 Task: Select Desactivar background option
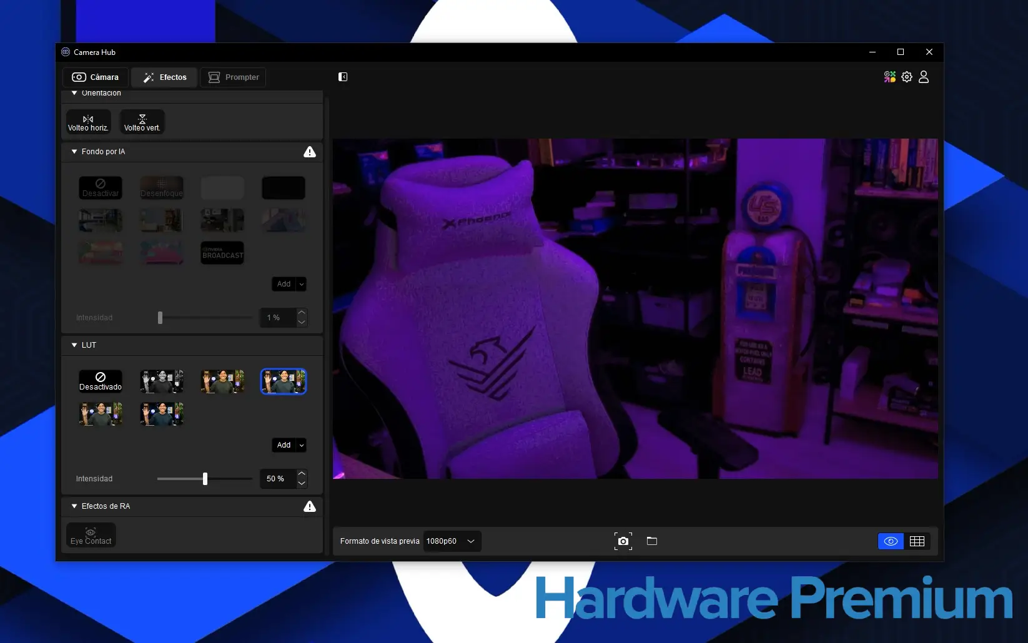click(x=101, y=188)
